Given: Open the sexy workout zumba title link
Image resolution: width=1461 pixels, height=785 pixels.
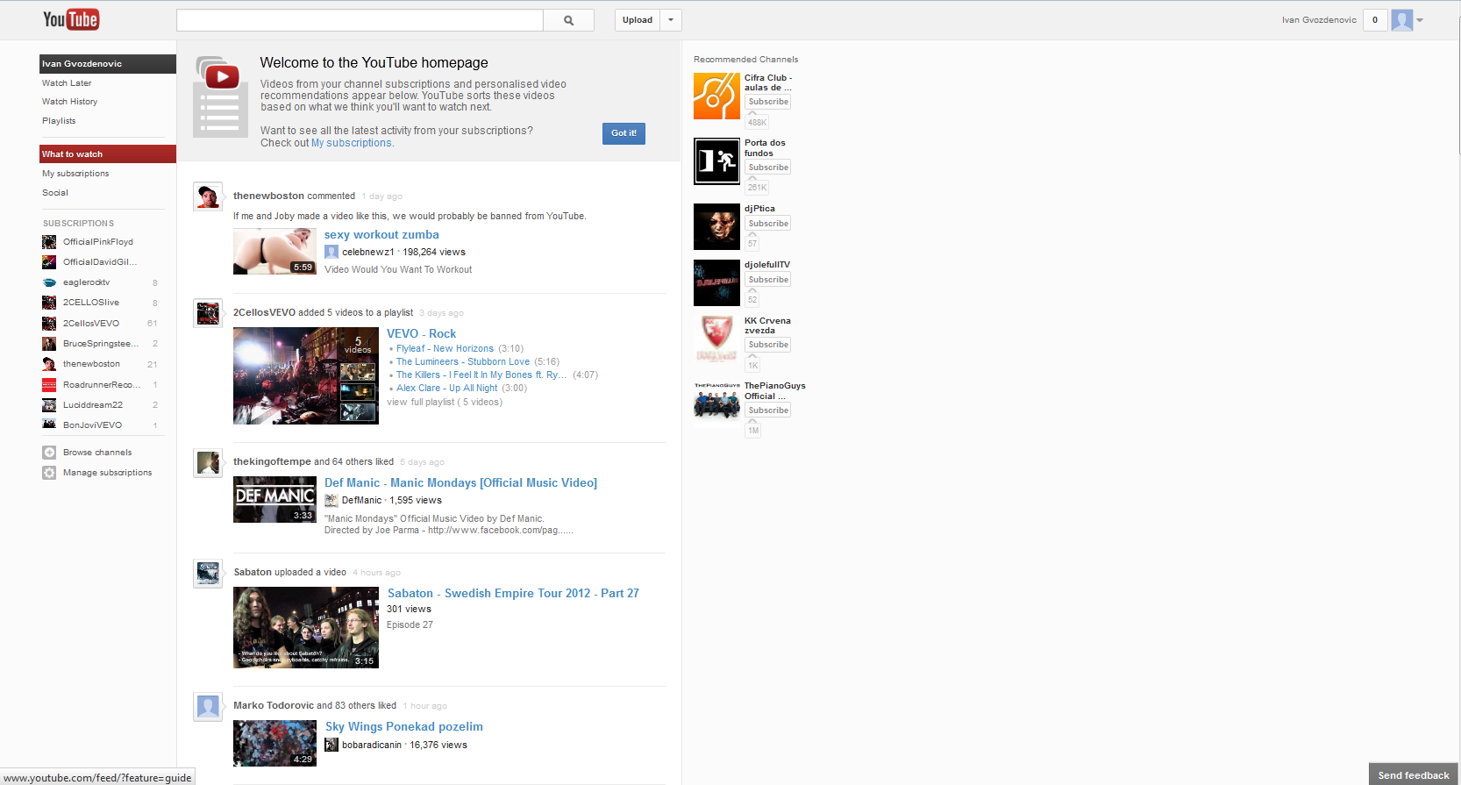Looking at the screenshot, I should point(381,235).
